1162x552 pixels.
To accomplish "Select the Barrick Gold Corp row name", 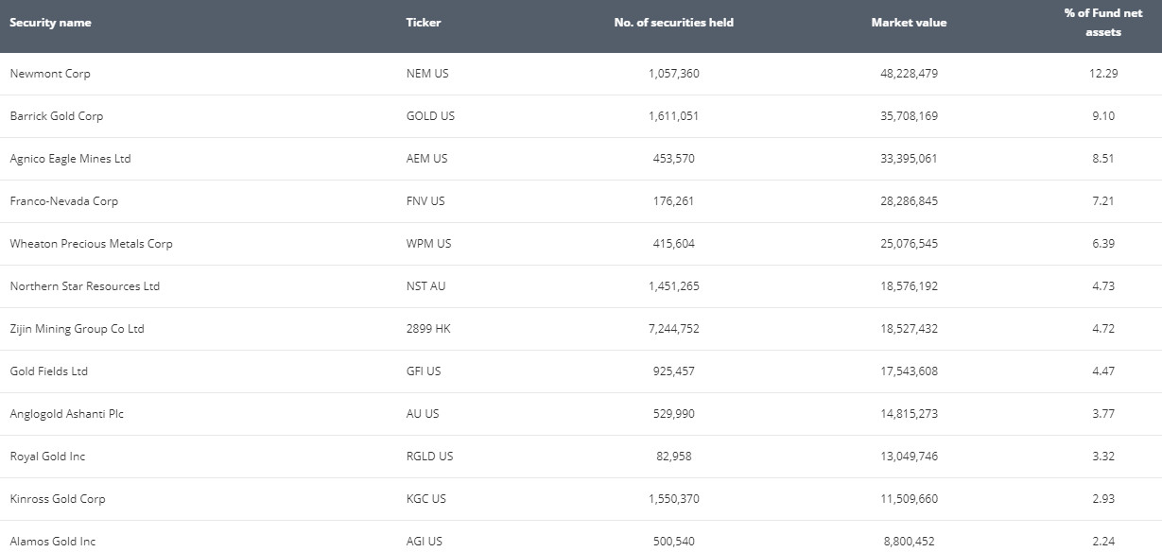I will click(x=57, y=116).
